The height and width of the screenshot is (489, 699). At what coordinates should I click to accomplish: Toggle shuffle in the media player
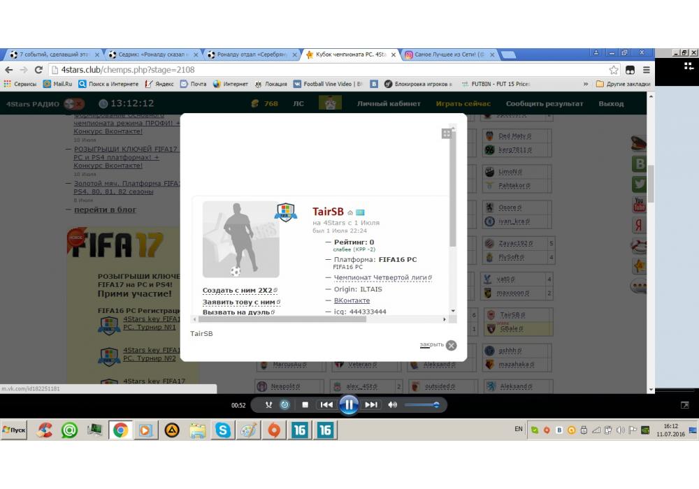pos(268,405)
